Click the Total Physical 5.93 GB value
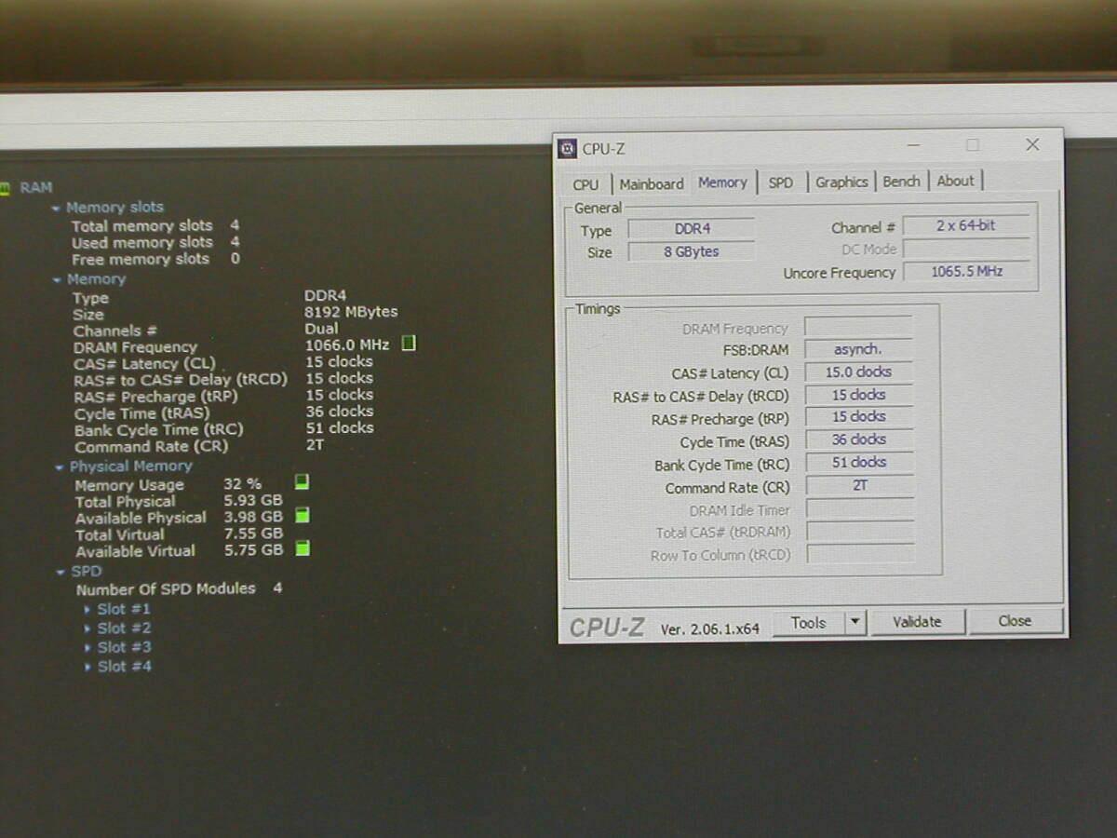This screenshot has width=1117, height=838. tap(253, 500)
